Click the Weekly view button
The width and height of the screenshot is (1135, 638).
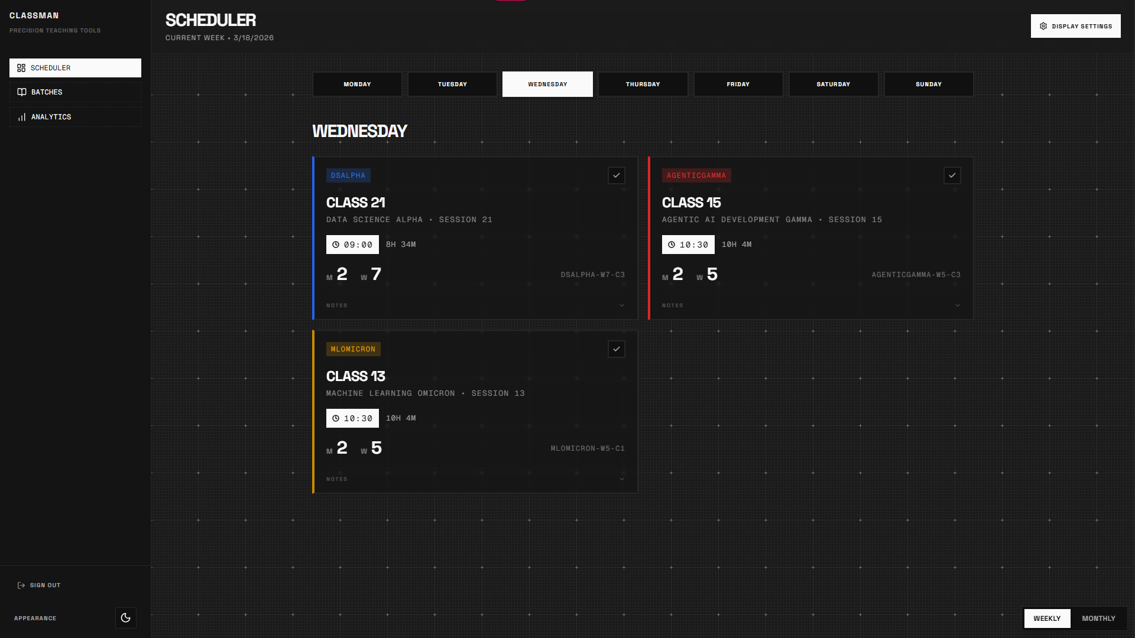coord(1047,618)
